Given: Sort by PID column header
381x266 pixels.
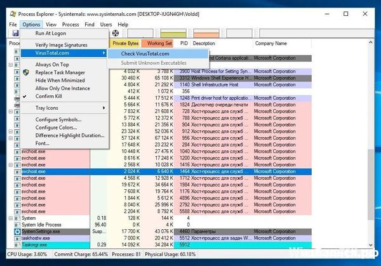Looking at the screenshot, I should coord(183,43).
